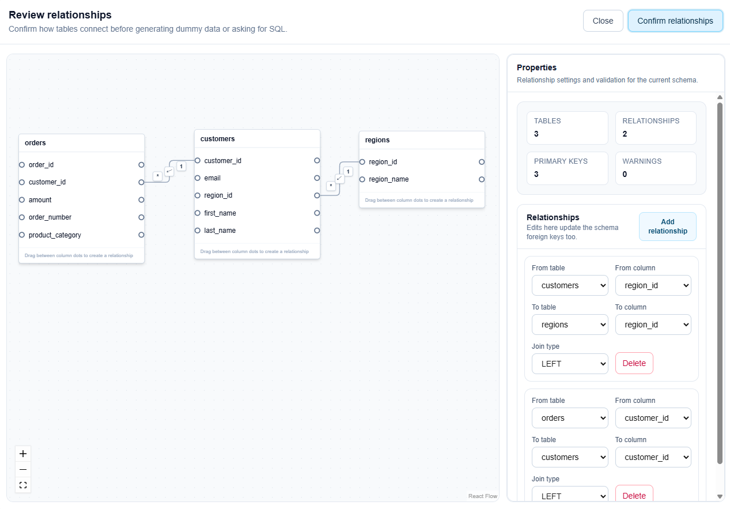Click left dot of orders product_category
This screenshot has width=730, height=509.
pyautogui.click(x=22, y=235)
